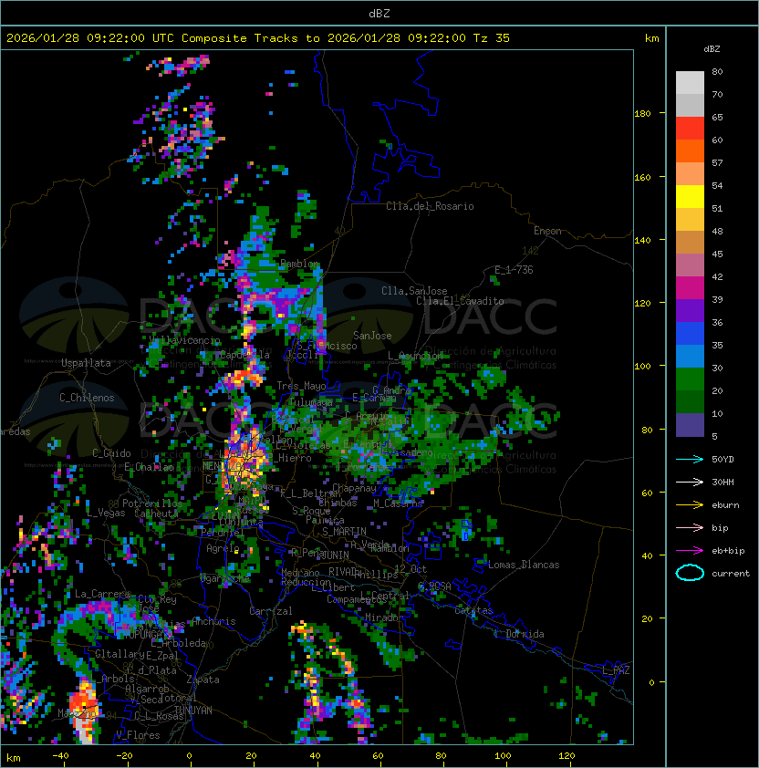Click the La_Carrera place label
The width and height of the screenshot is (759, 768).
tap(102, 594)
